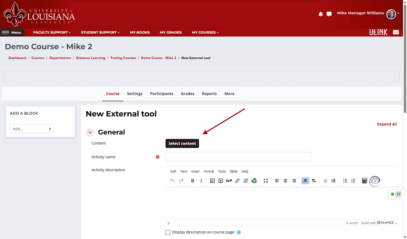
Task: Open the Grades tab
Action: click(x=188, y=94)
